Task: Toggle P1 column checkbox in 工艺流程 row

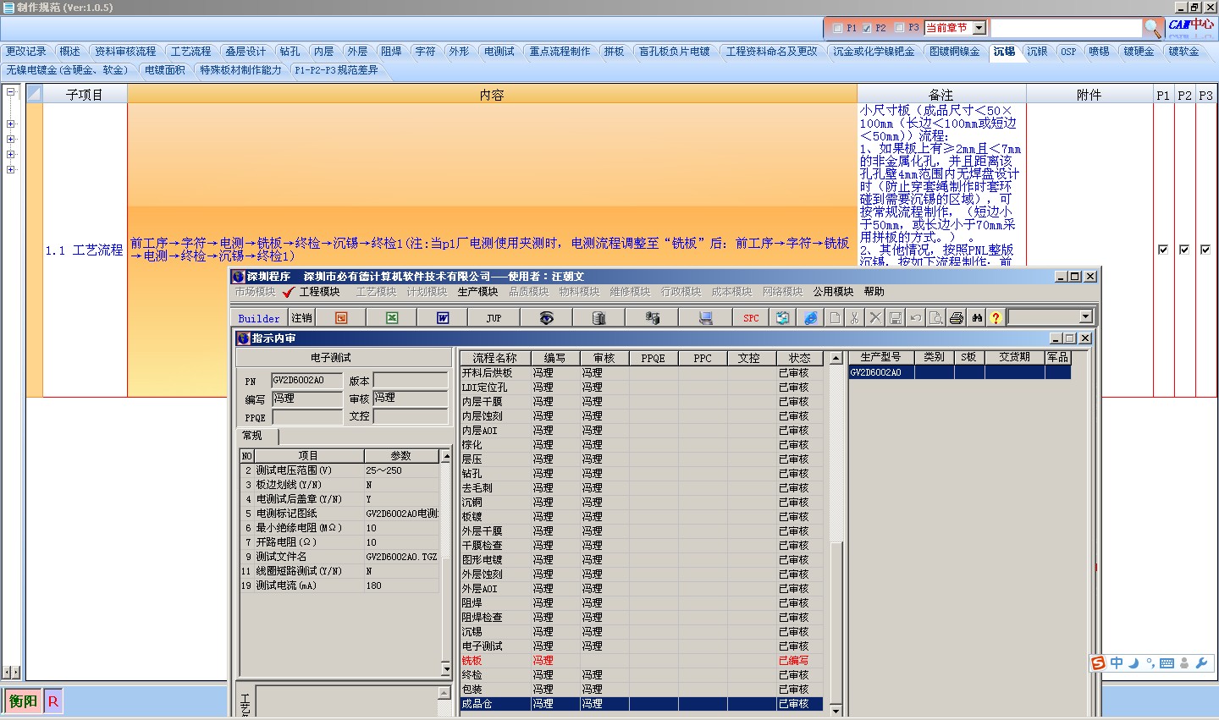Action: point(1163,250)
